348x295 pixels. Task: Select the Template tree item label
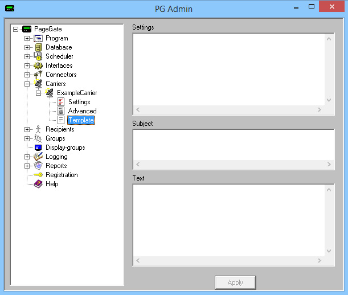tap(81, 120)
